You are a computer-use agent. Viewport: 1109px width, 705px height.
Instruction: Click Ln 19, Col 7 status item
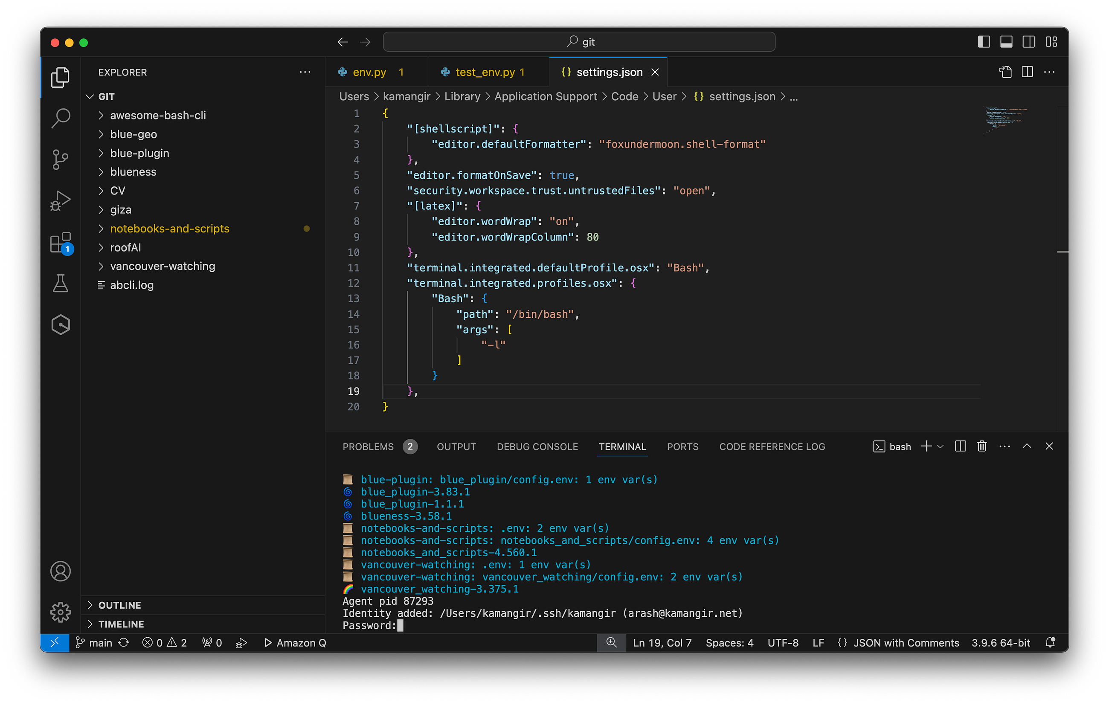pos(662,642)
